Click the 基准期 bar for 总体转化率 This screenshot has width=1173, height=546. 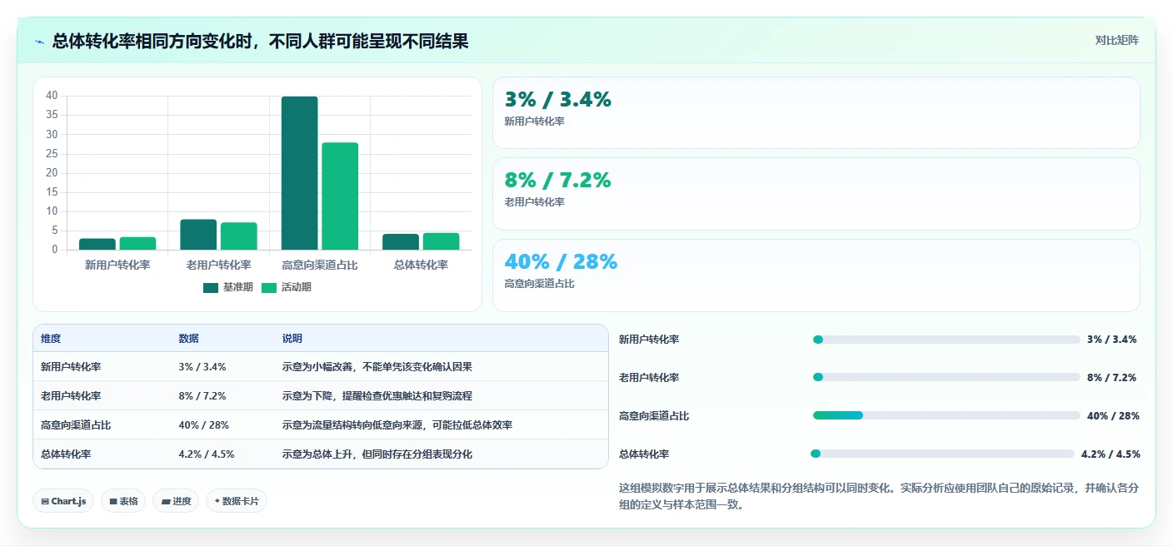[x=401, y=241]
